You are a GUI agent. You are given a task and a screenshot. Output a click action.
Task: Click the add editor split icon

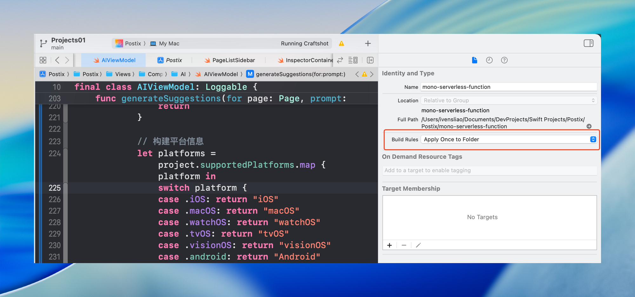point(370,60)
